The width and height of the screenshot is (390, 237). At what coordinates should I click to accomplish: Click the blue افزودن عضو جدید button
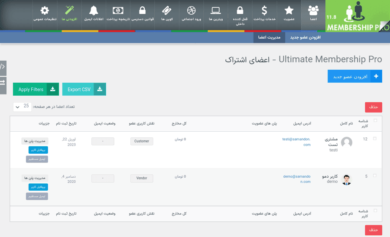click(x=354, y=76)
